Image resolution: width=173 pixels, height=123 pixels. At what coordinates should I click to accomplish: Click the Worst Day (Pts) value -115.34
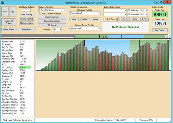click(23, 59)
